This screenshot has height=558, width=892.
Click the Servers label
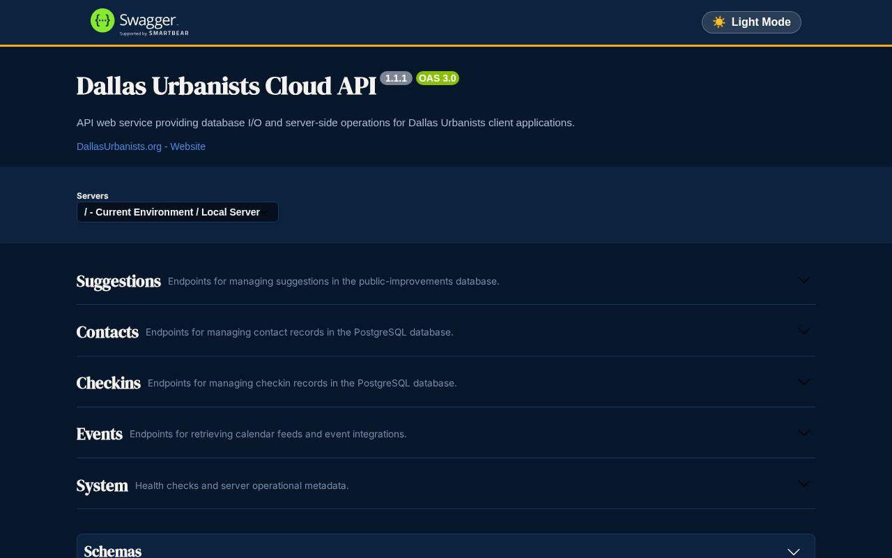tap(93, 196)
